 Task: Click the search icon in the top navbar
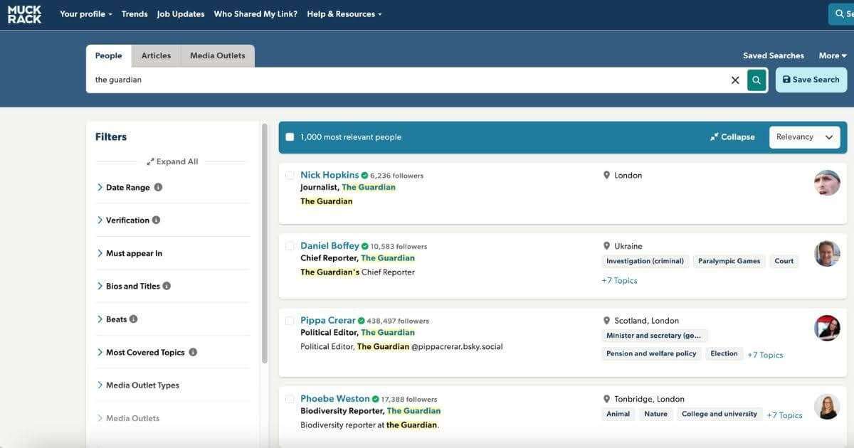pos(838,14)
